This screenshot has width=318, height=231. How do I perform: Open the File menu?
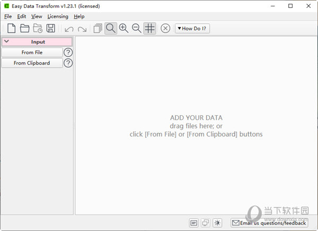coord(8,16)
